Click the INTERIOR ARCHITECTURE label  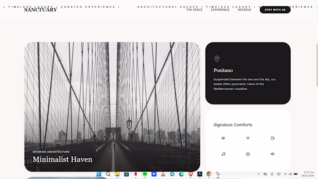coord(51,152)
